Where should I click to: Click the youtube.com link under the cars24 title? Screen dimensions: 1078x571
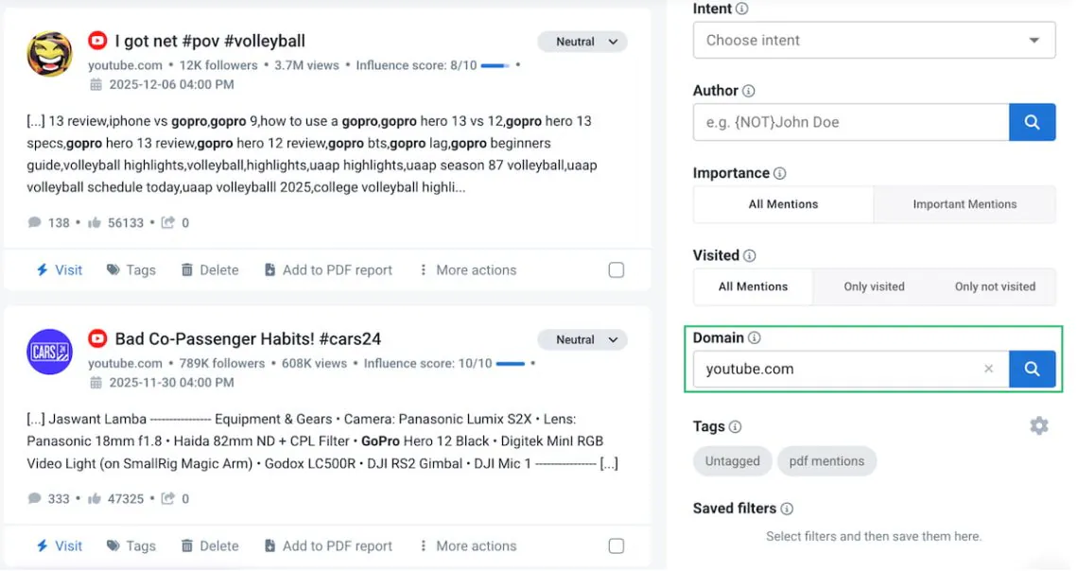tap(125, 363)
